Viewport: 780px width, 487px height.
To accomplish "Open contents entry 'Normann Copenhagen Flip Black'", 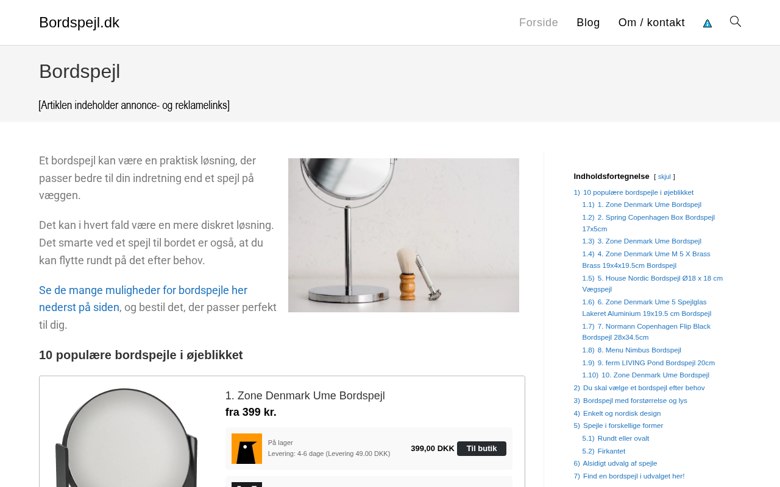I will pyautogui.click(x=653, y=326).
